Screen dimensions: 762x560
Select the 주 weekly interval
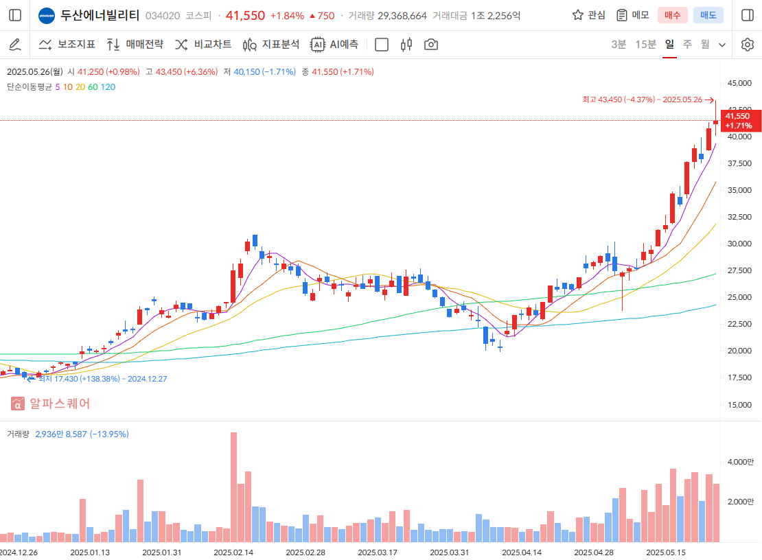click(x=687, y=45)
